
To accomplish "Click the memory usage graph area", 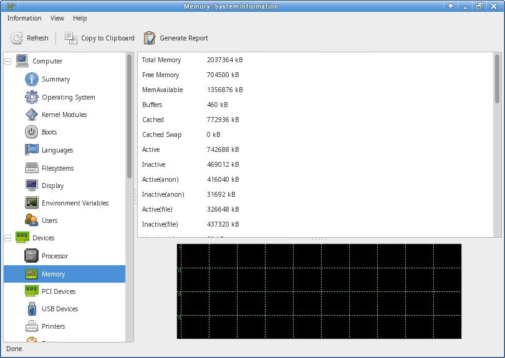I will pyautogui.click(x=319, y=291).
